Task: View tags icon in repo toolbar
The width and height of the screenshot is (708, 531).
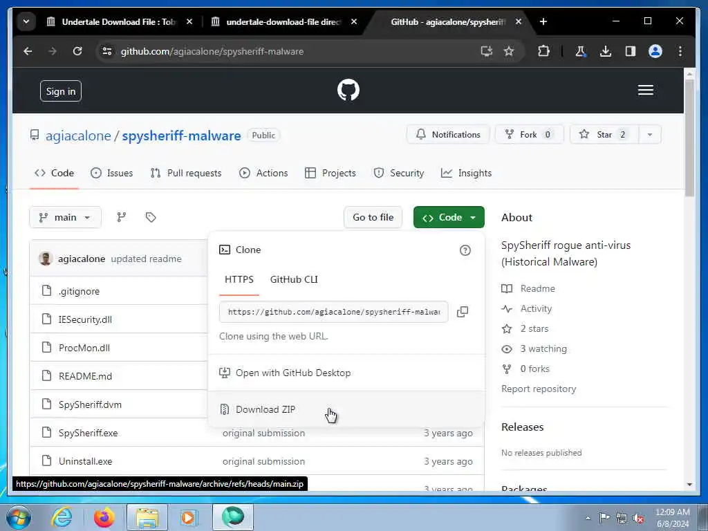Action: [151, 217]
